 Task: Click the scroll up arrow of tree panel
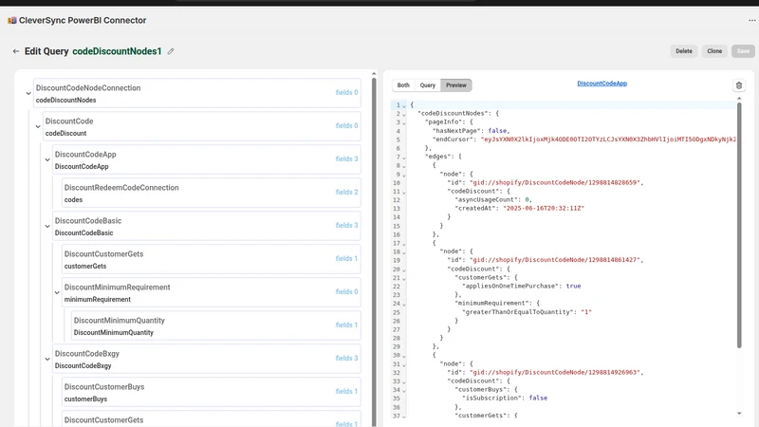point(374,74)
